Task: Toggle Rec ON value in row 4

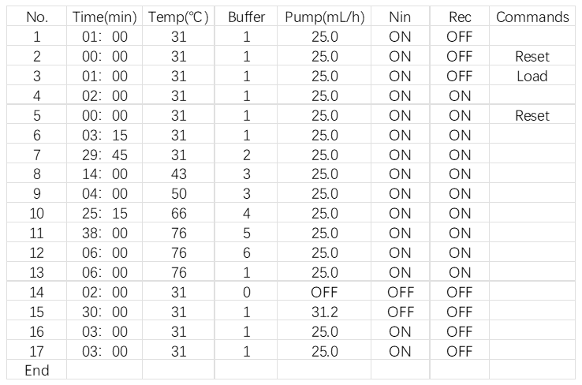Action: click(460, 95)
